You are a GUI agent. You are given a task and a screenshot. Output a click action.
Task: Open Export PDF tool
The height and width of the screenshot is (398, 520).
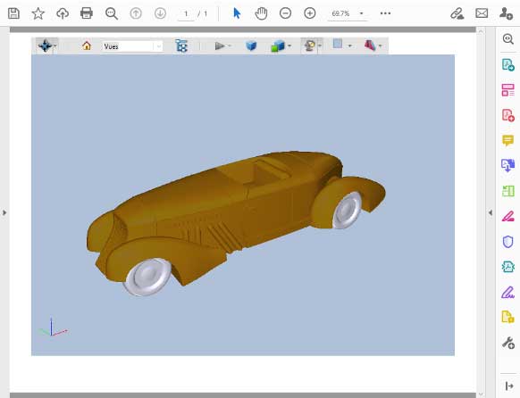click(x=507, y=65)
